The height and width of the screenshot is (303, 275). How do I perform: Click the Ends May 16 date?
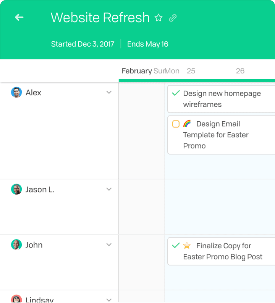pos(148,44)
